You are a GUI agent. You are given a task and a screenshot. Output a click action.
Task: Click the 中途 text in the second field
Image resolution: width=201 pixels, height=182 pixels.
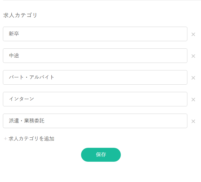coord(14,56)
